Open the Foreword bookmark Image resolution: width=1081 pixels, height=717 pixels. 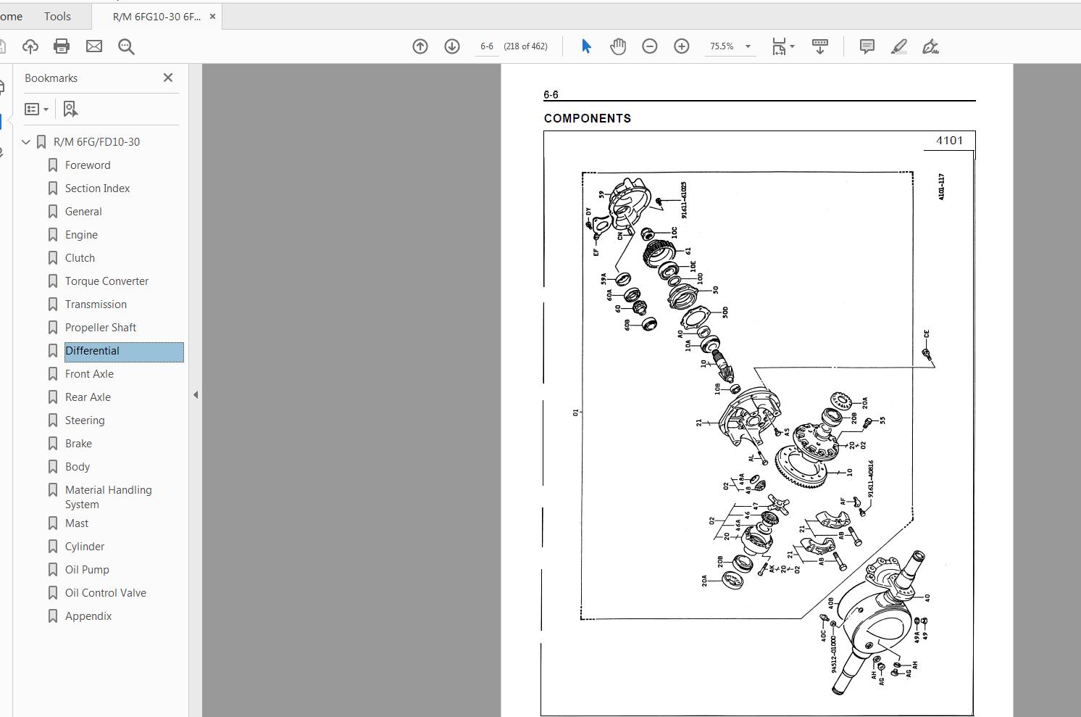pyautogui.click(x=88, y=165)
